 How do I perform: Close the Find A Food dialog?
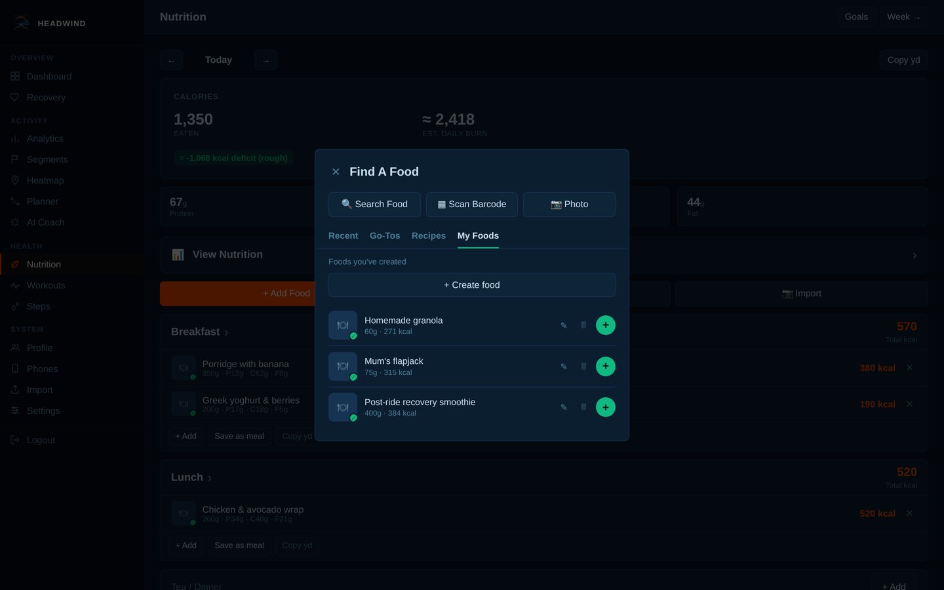click(336, 172)
